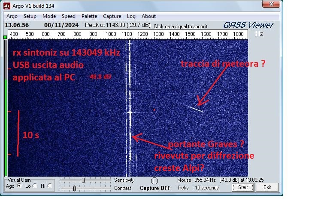321x207 pixels.
Task: Open the Setup menu
Action: pos(30,16)
